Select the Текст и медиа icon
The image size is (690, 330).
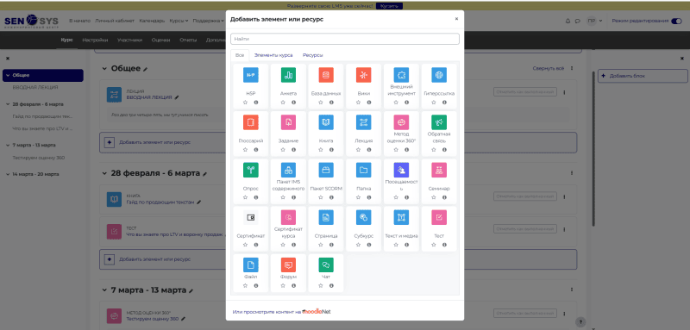click(401, 217)
